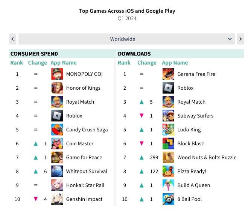Go to next region with right arrow
The width and height of the screenshot is (251, 217).
(x=240, y=39)
